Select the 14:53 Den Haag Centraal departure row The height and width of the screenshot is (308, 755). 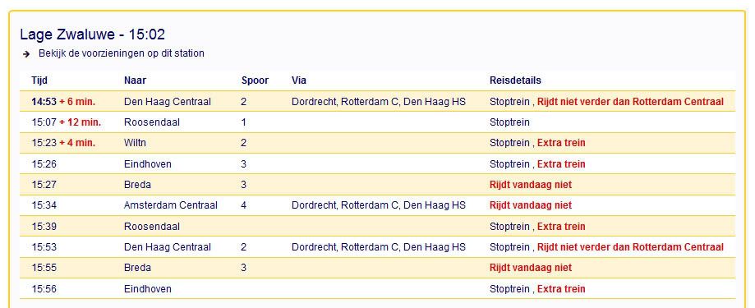click(378, 102)
